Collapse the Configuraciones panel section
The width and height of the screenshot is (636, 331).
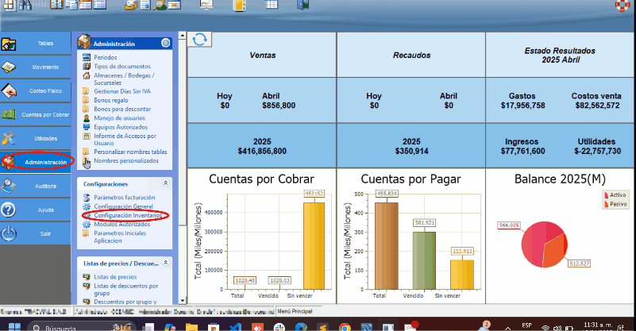(165, 183)
